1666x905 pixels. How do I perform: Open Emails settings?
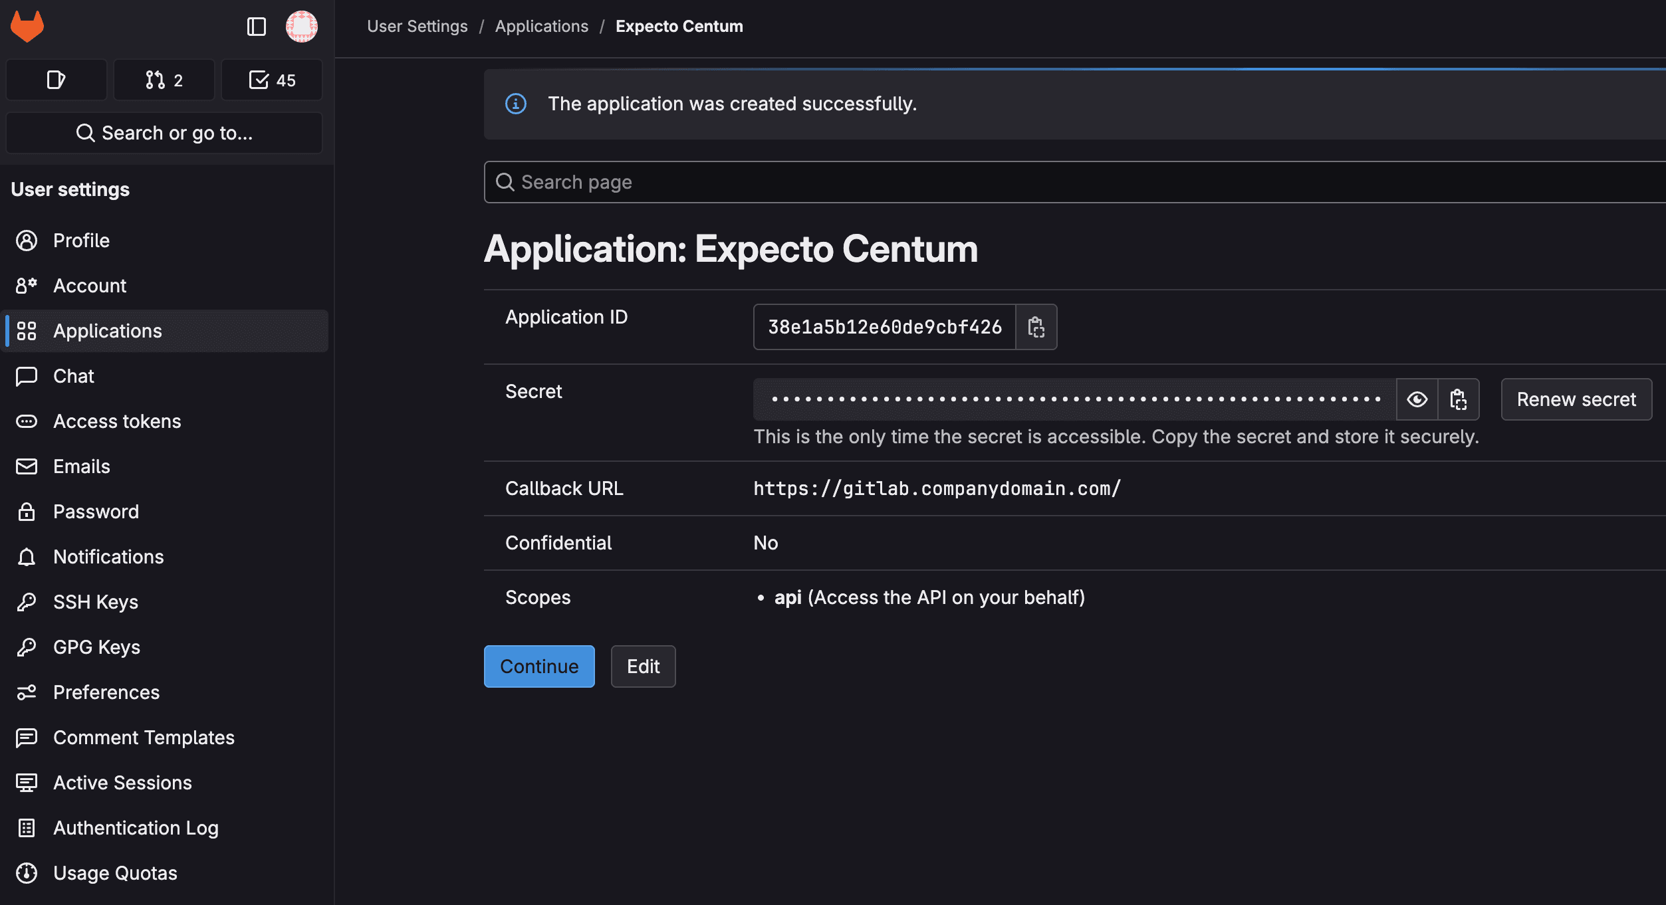coord(164,466)
